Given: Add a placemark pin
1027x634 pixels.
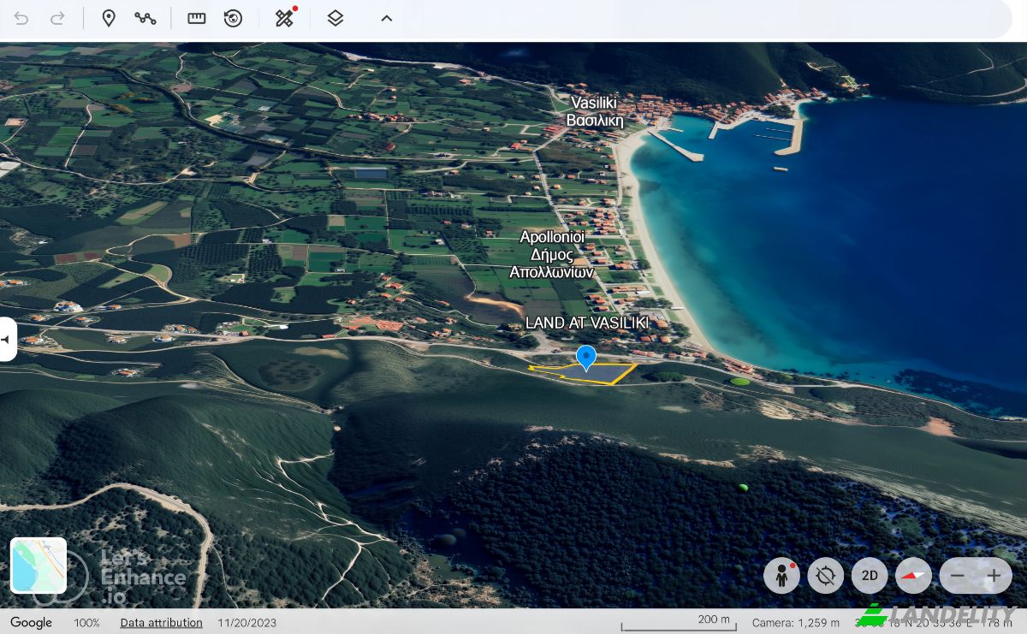Looking at the screenshot, I should (109, 18).
